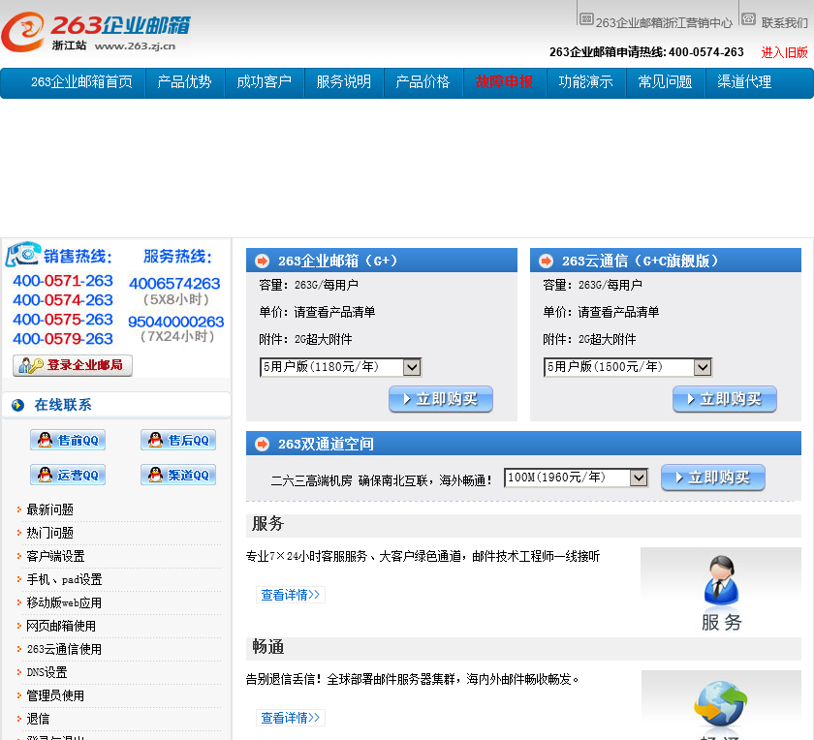Click sales hotline 400-0575-263
The image size is (814, 740).
[63, 320]
